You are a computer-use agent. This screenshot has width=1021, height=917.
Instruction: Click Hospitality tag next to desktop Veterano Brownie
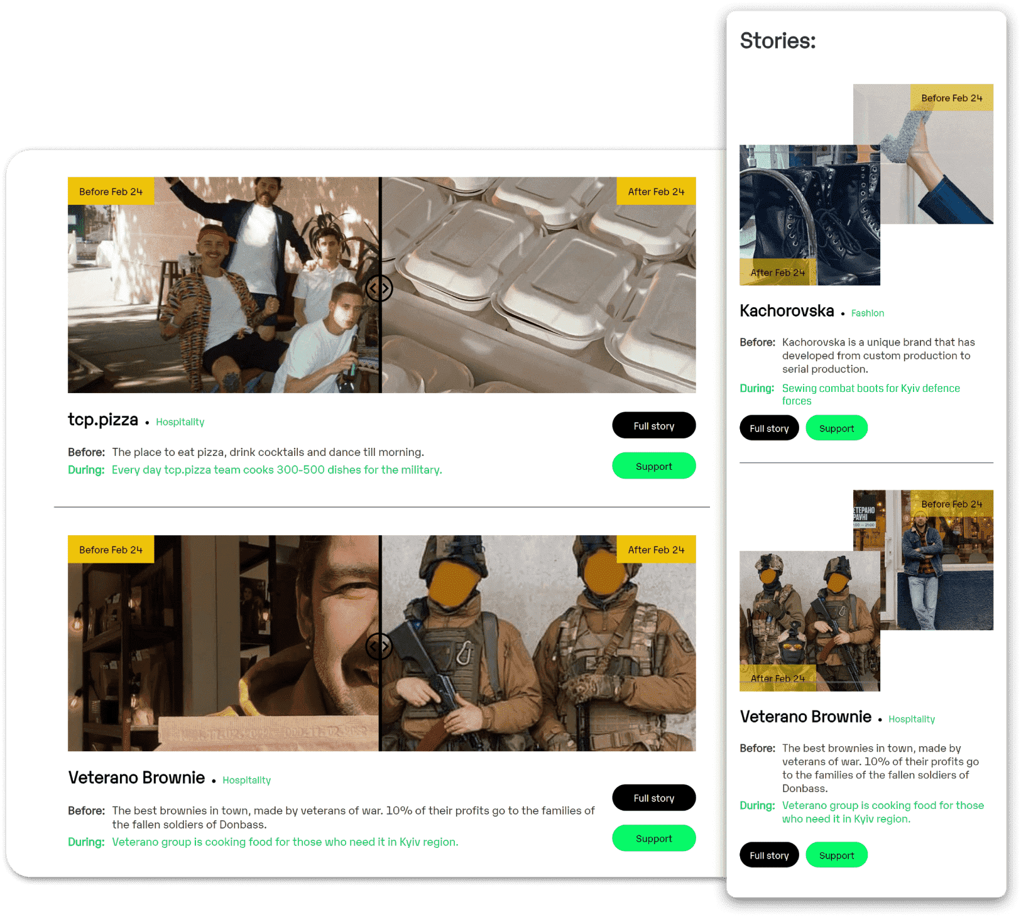pos(247,780)
